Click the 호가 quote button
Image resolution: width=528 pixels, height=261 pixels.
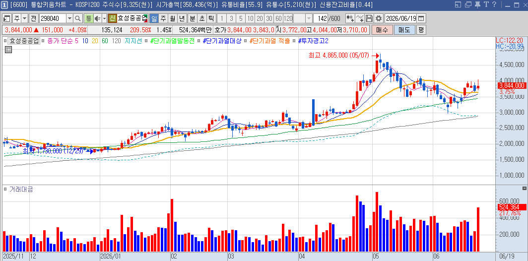pos(220,30)
